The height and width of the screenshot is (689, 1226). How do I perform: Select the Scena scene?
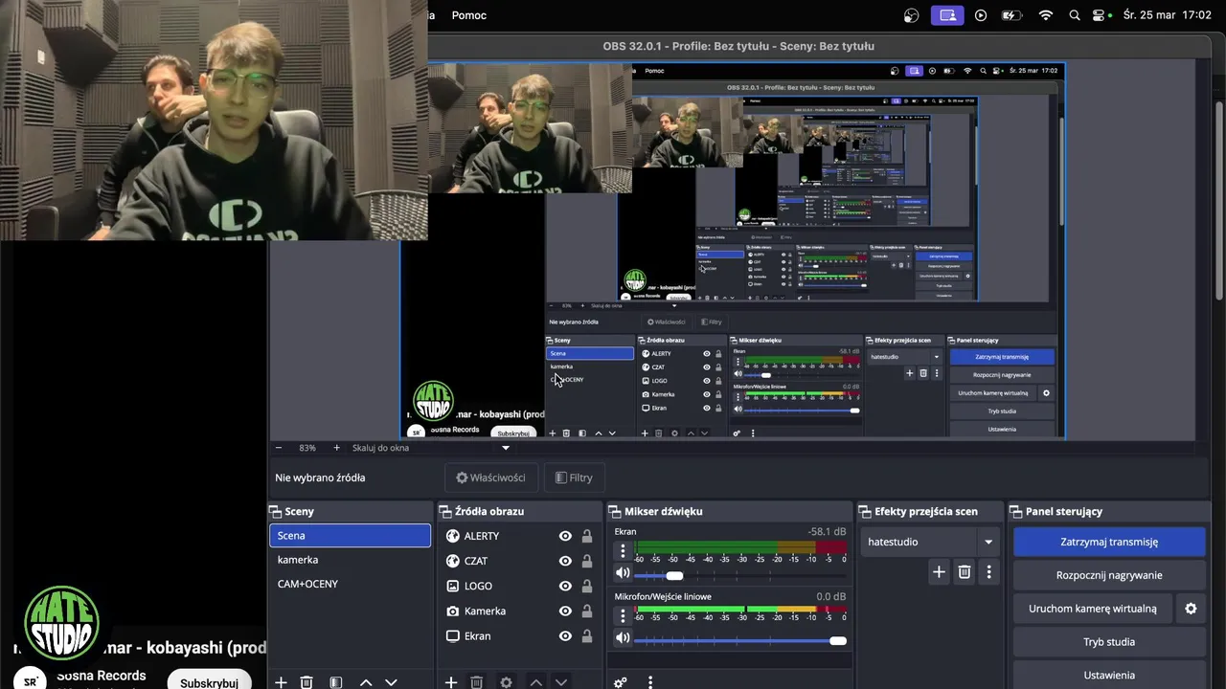tap(351, 536)
